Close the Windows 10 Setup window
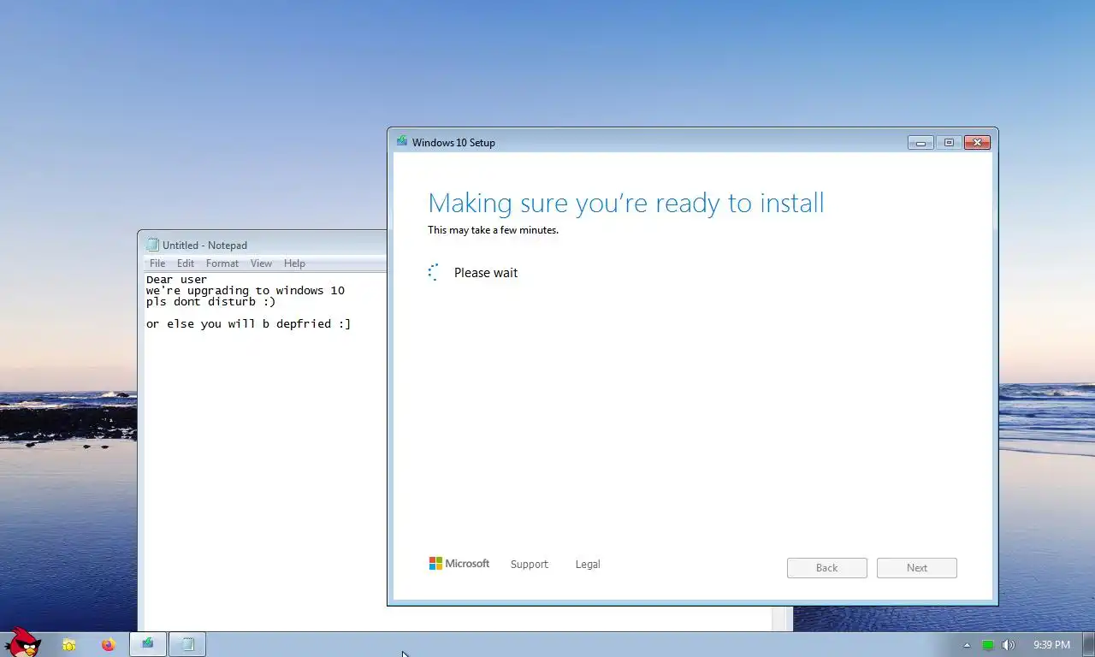Image resolution: width=1095 pixels, height=657 pixels. pos(977,143)
